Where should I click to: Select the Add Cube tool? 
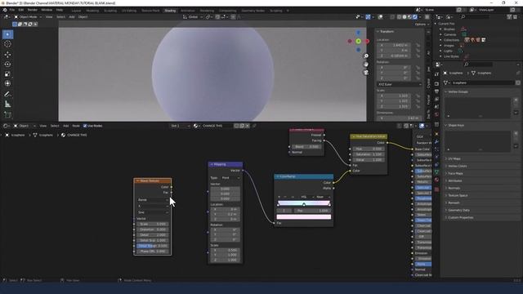7,114
